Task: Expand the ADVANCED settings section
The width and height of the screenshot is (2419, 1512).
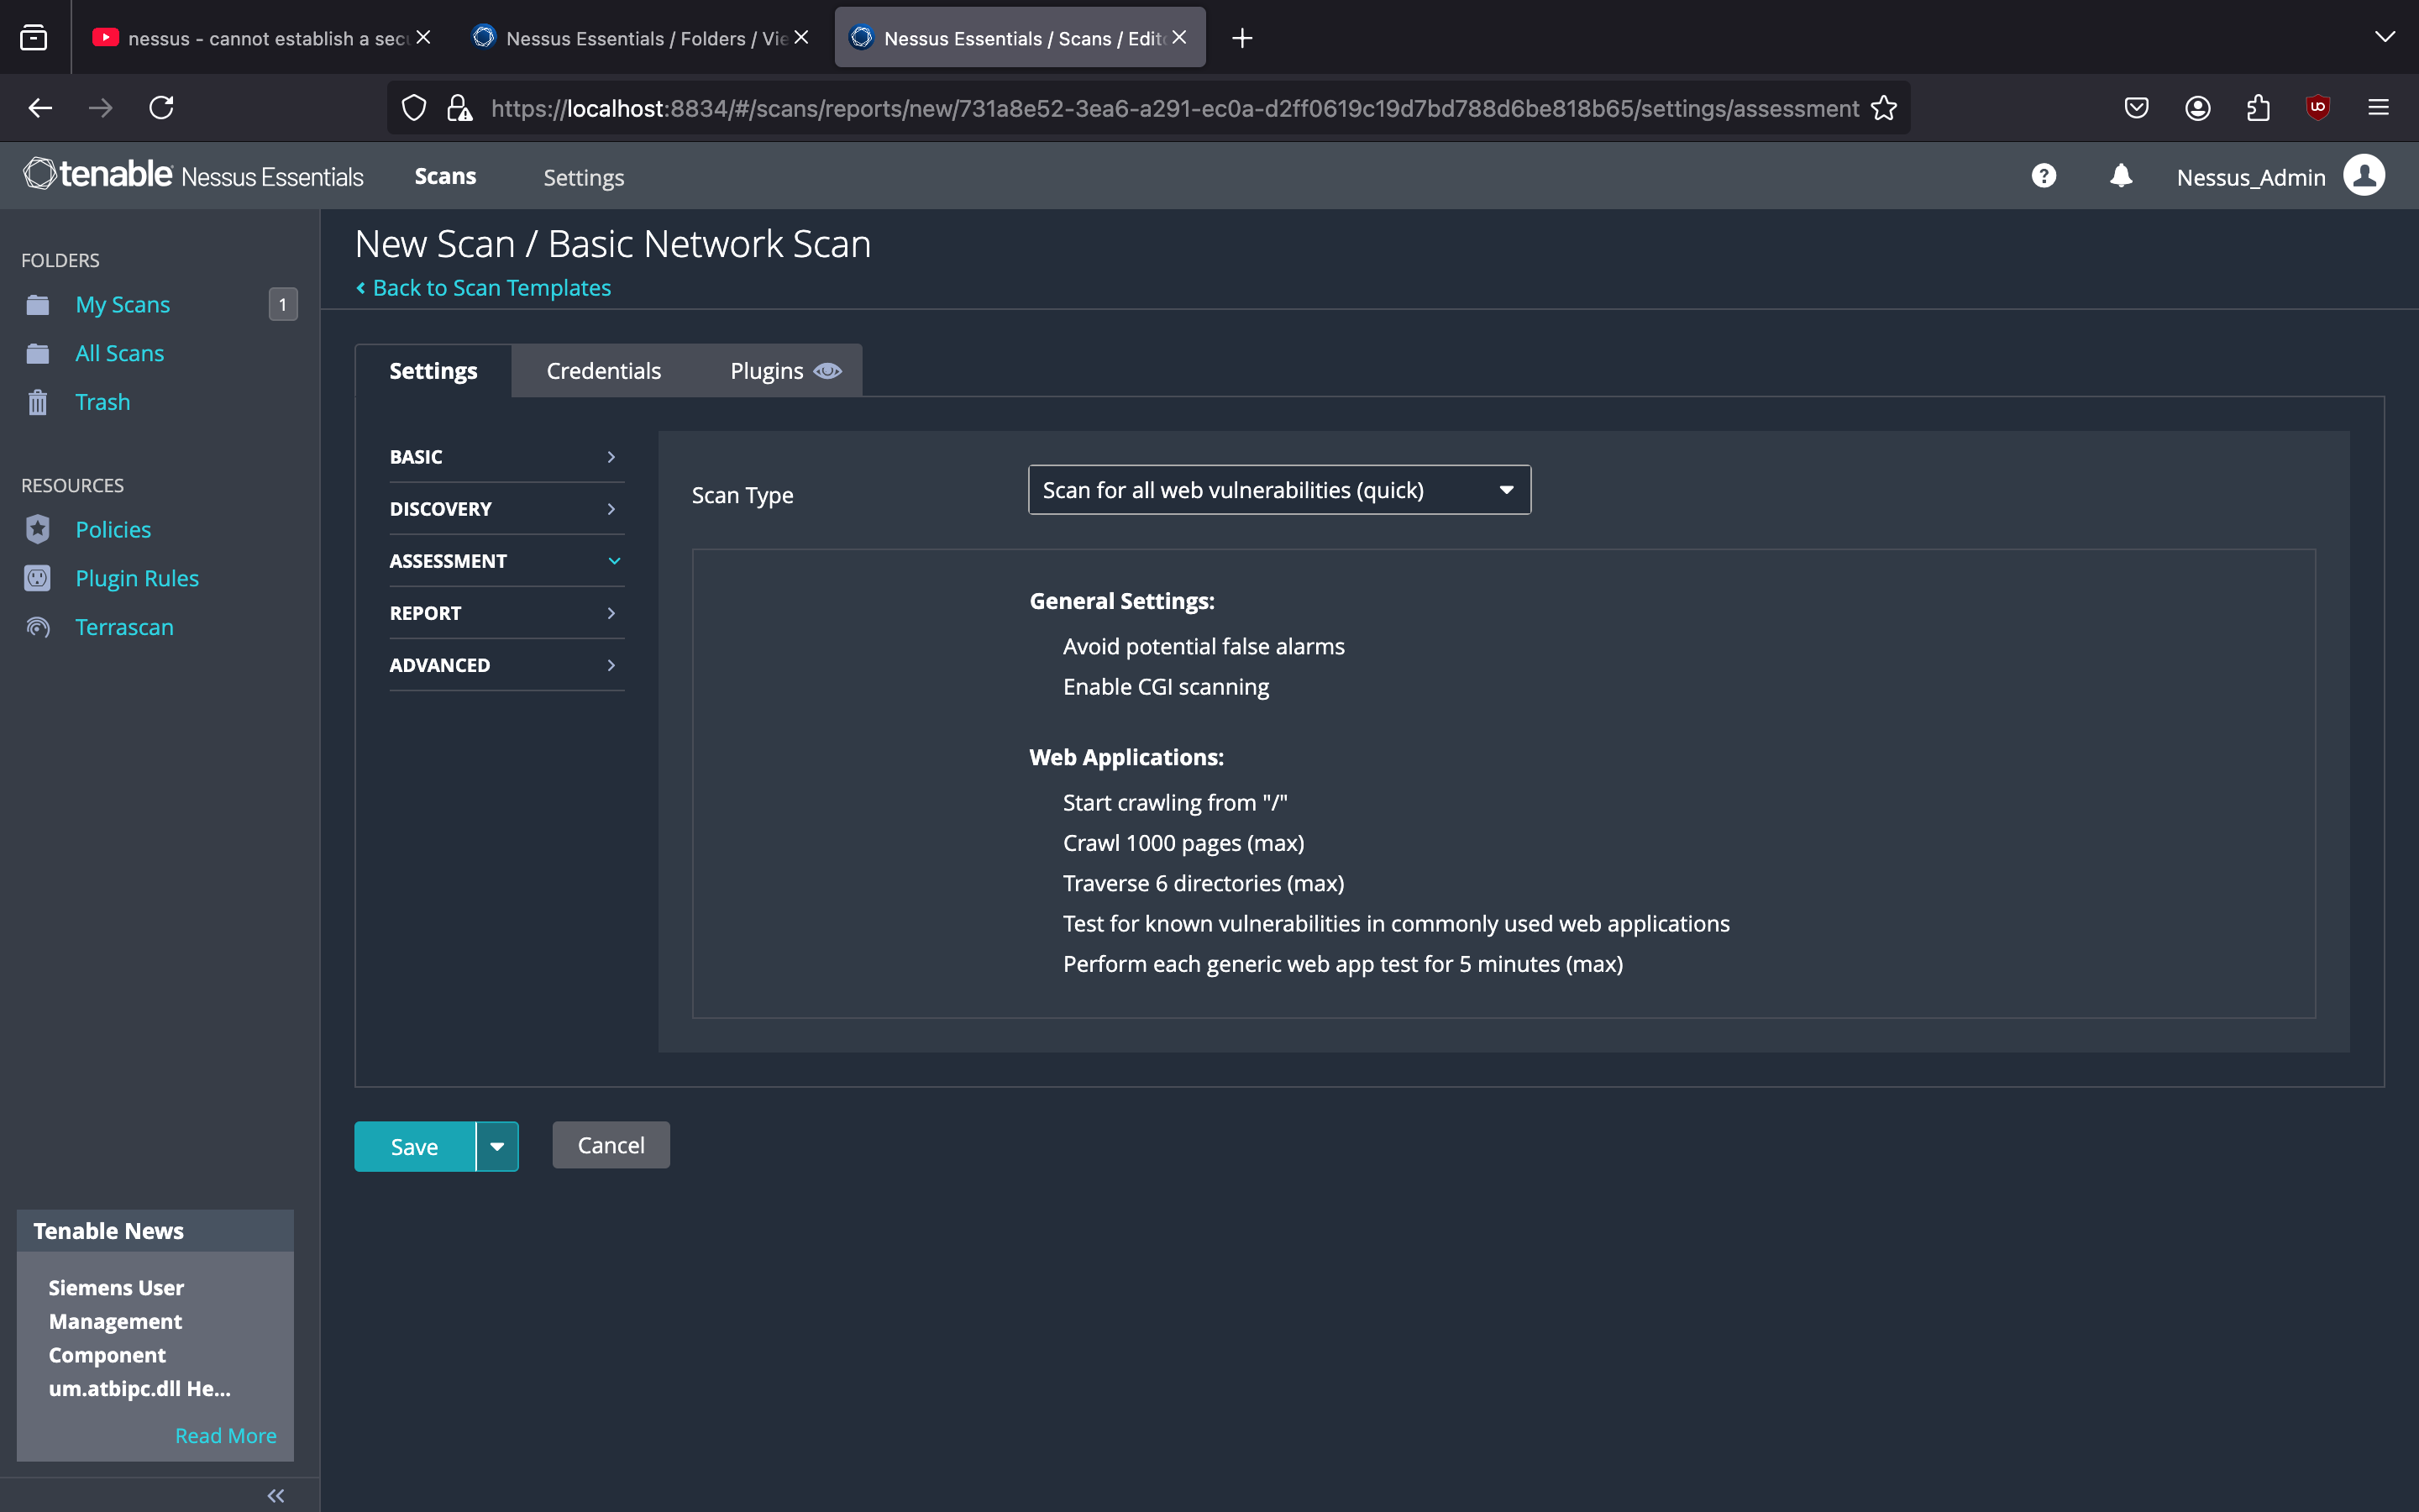Action: coord(506,665)
